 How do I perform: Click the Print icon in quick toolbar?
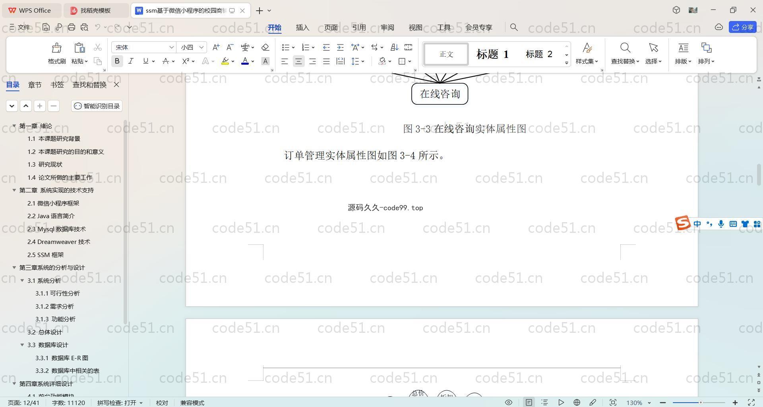click(x=72, y=27)
